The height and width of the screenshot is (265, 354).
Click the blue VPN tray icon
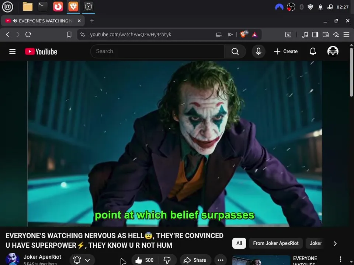click(x=279, y=7)
